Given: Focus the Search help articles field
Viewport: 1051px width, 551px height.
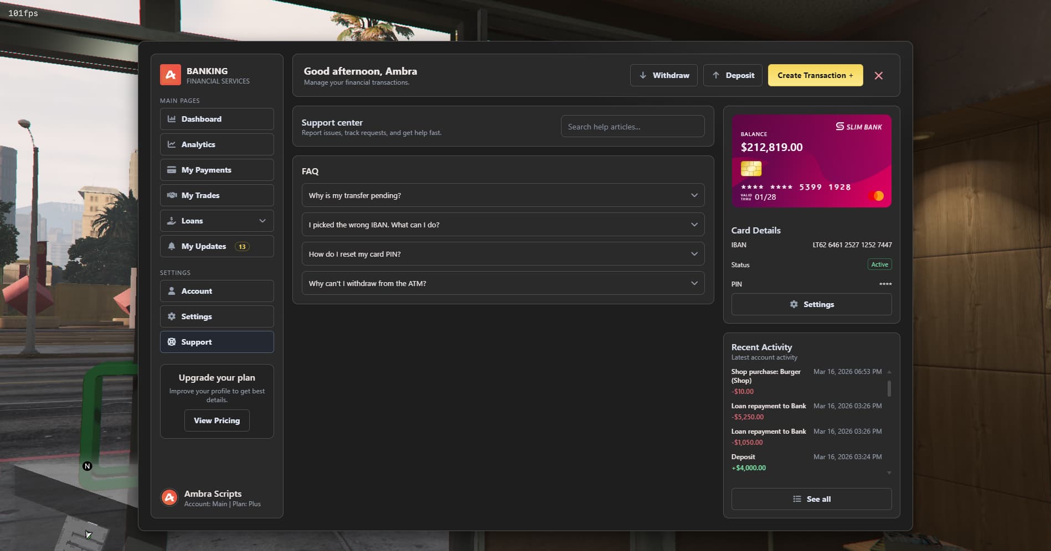Looking at the screenshot, I should tap(632, 127).
